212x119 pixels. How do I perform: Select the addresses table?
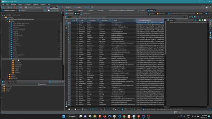(16, 27)
